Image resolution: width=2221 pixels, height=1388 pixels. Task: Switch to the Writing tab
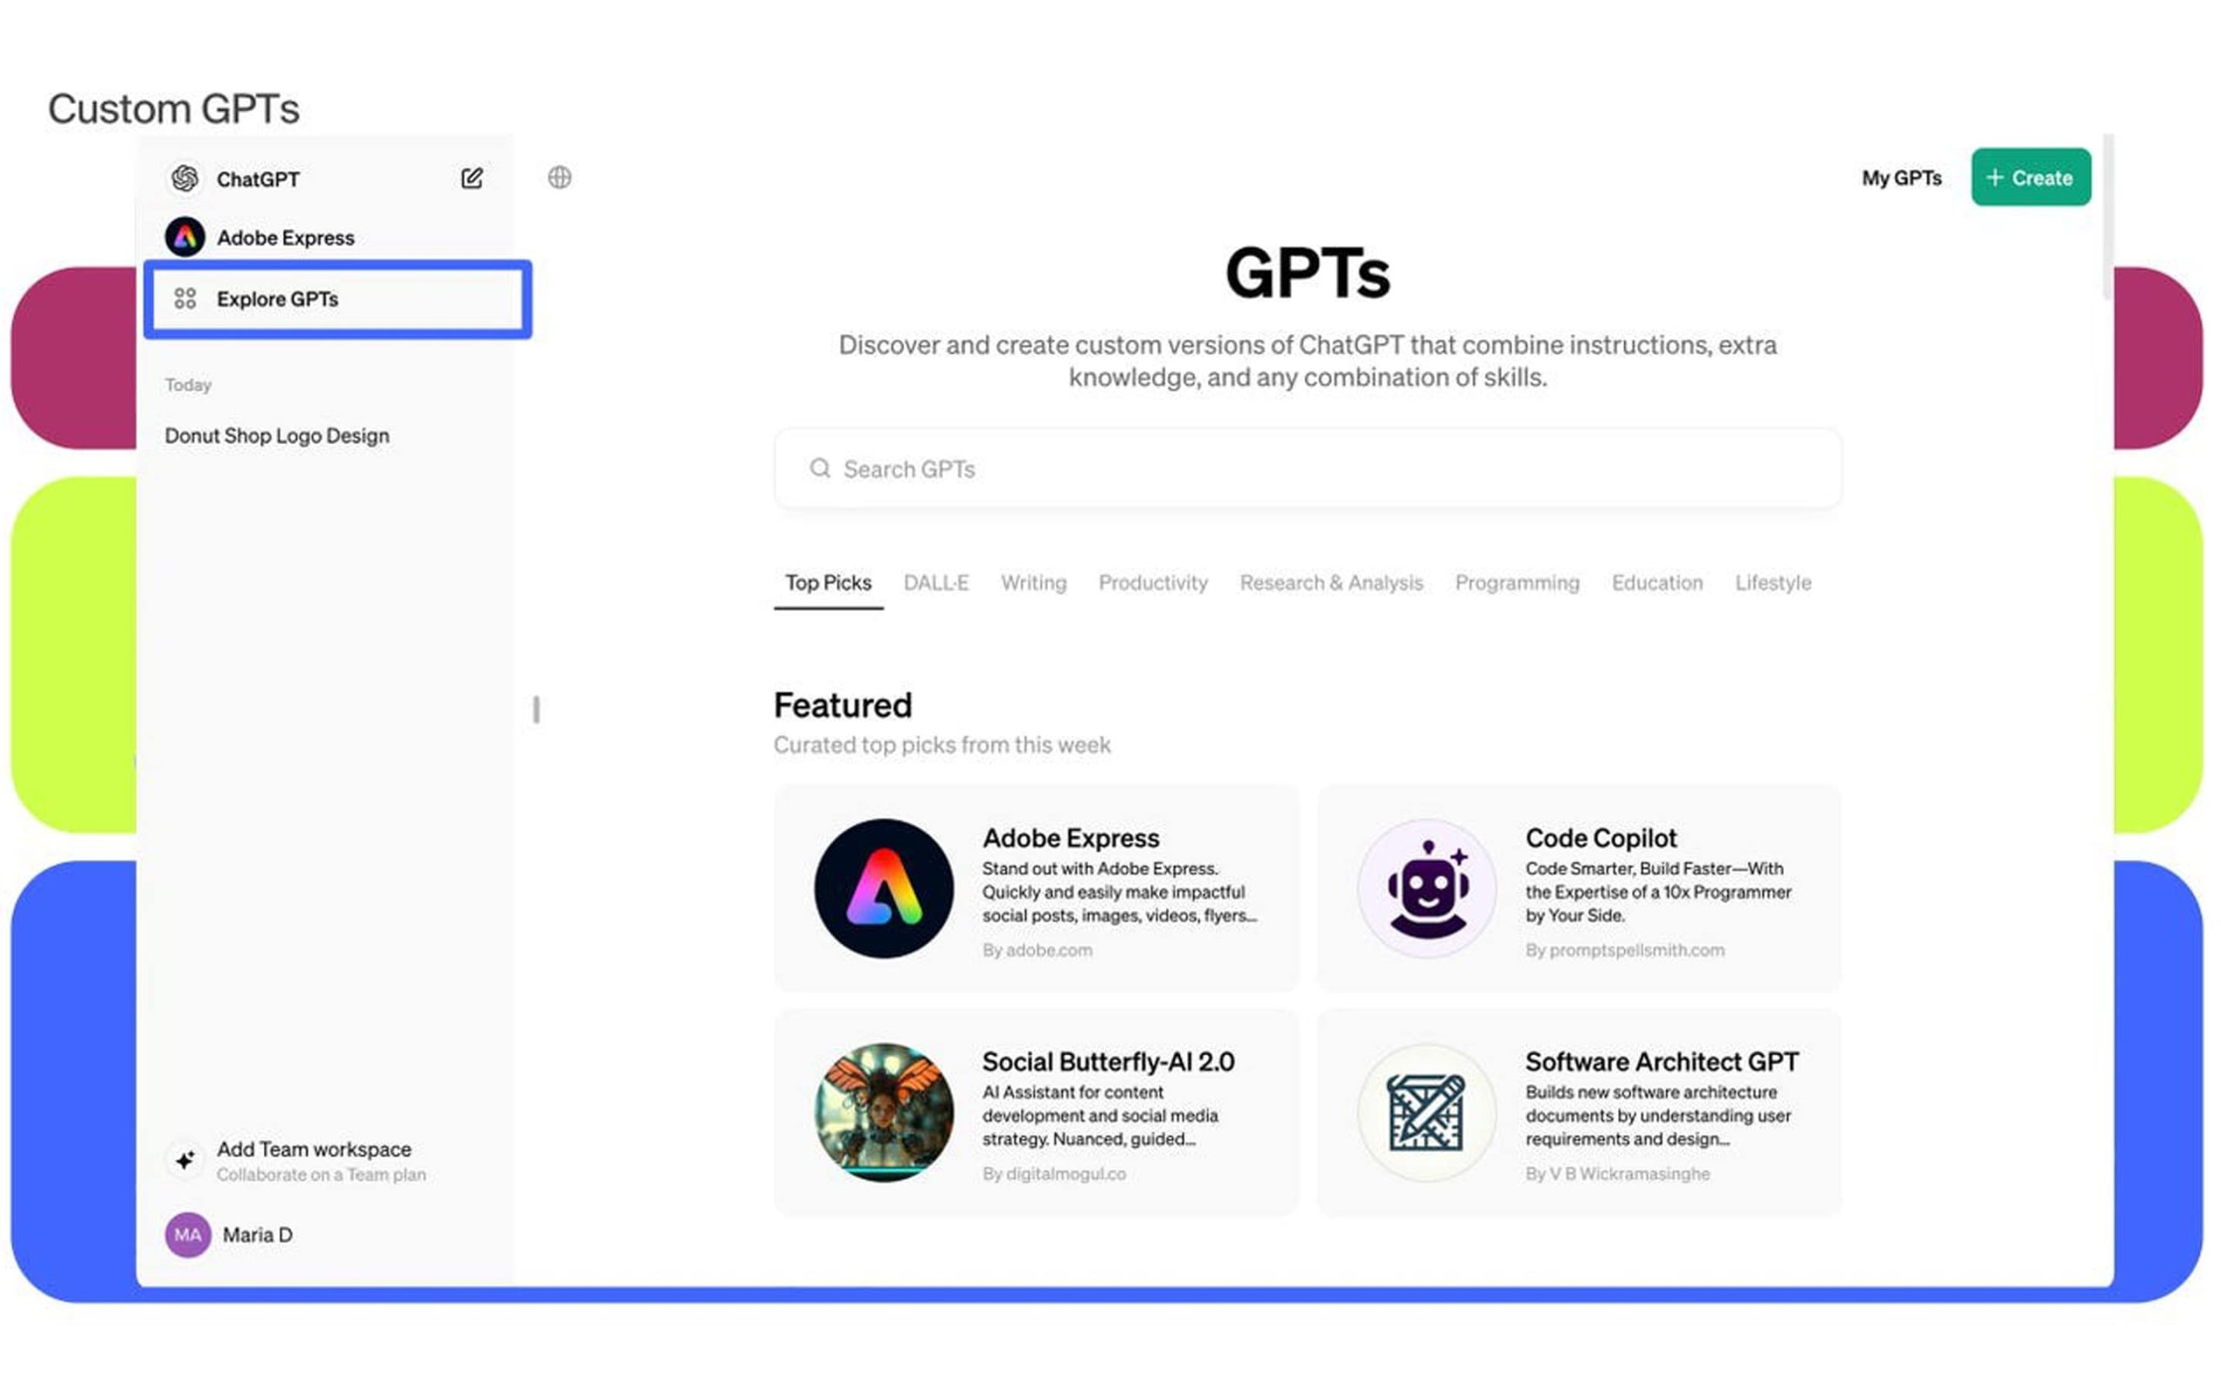pyautogui.click(x=1033, y=583)
